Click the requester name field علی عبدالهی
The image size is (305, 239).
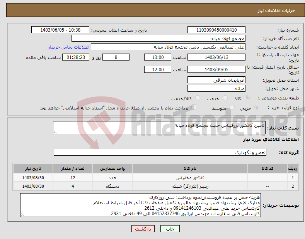click(168, 47)
